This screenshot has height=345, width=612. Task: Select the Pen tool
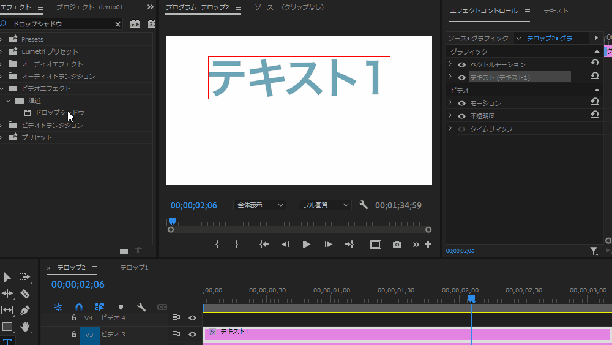[24, 310]
